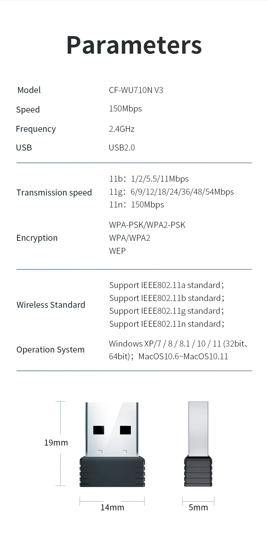The width and height of the screenshot is (268, 538).
Task: Click the IEEE802.11n standard line
Action: point(166,324)
